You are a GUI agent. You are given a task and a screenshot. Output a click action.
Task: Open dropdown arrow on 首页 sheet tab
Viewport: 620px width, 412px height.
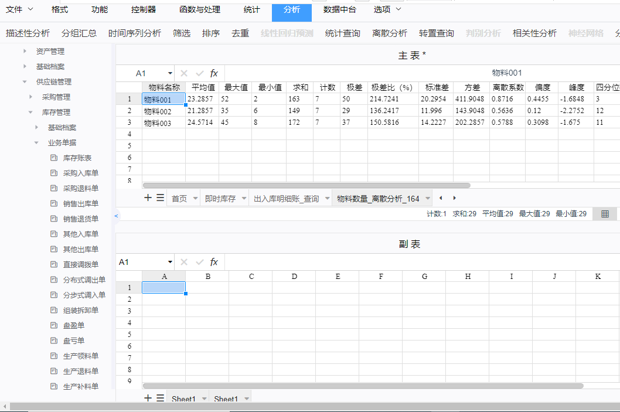pos(194,199)
